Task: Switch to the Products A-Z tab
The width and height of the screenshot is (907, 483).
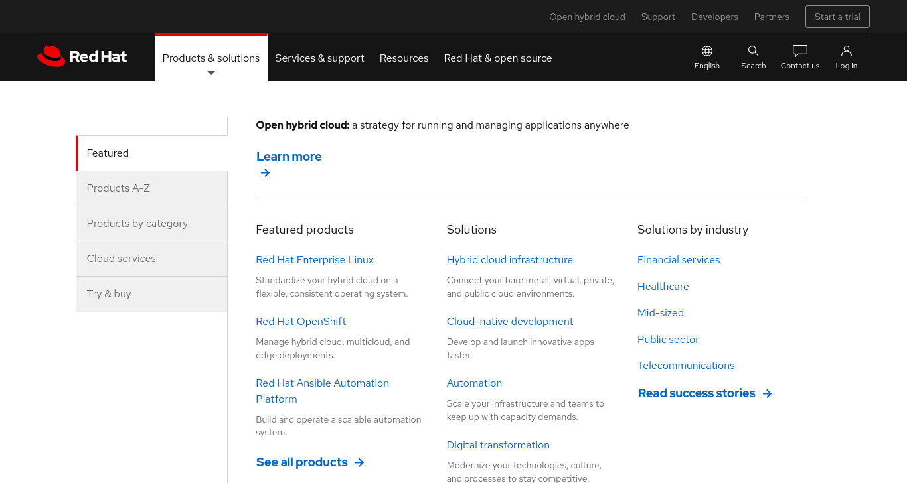Action: coord(151,188)
